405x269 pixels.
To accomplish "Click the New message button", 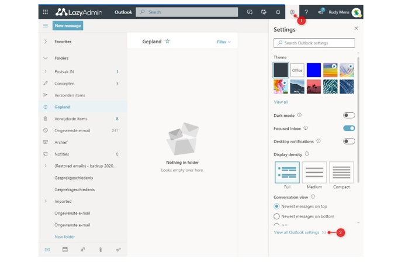I will pos(68,26).
